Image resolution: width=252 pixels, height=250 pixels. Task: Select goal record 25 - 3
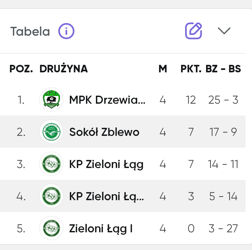[223, 100]
